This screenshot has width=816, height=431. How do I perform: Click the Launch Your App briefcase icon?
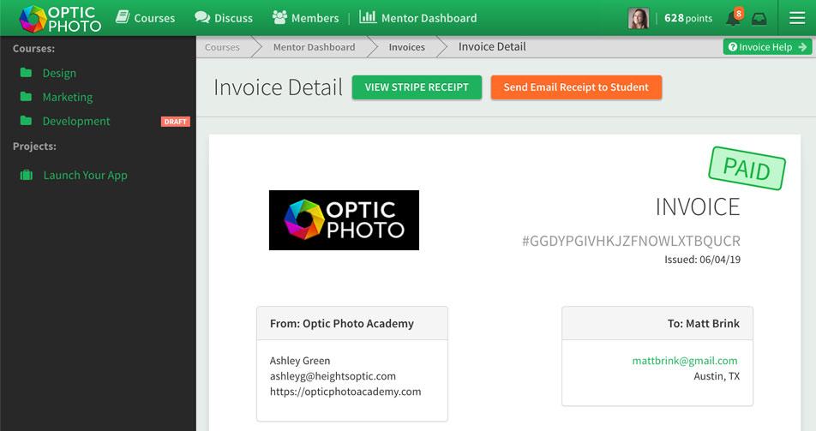coord(26,175)
